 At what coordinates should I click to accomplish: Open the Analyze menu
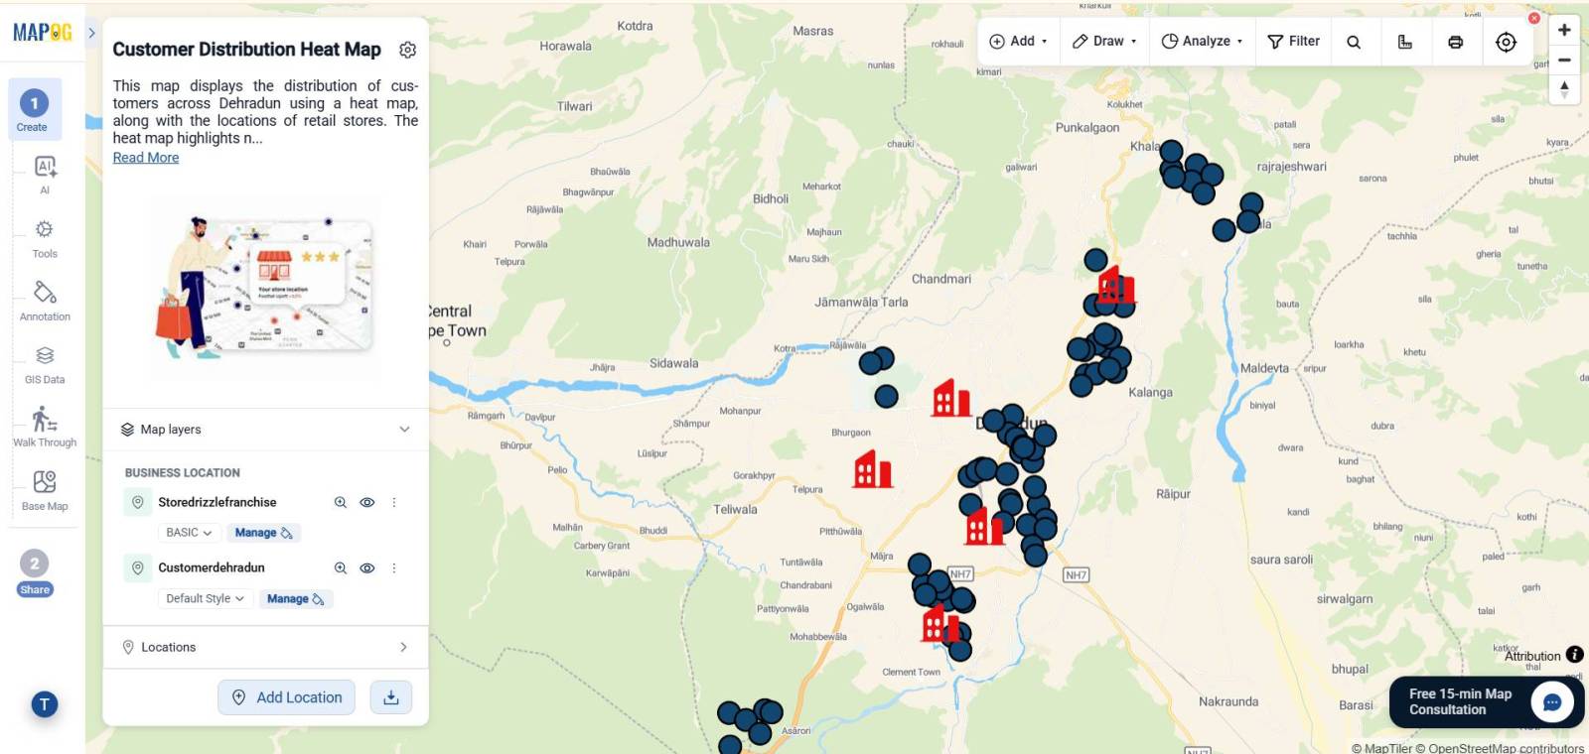click(1202, 42)
